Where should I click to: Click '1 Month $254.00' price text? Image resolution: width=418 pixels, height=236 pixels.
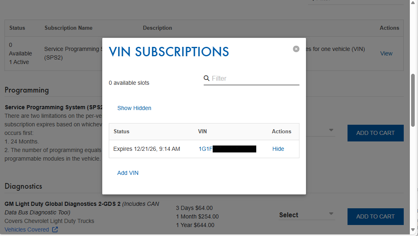197,216
